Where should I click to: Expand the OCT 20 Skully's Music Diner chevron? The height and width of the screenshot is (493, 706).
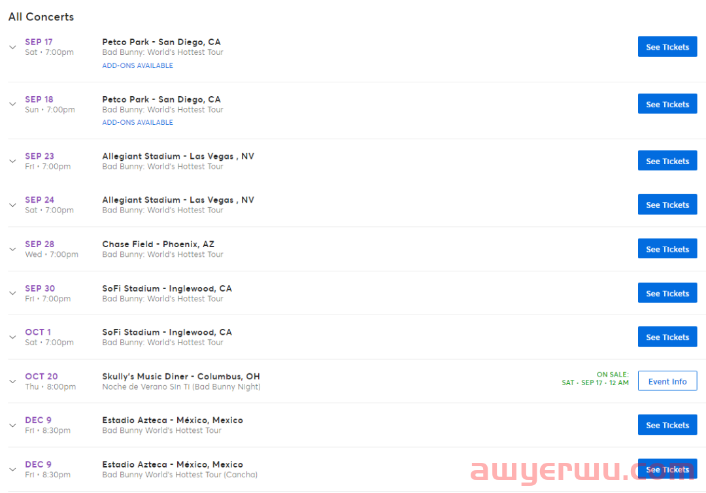pos(12,382)
